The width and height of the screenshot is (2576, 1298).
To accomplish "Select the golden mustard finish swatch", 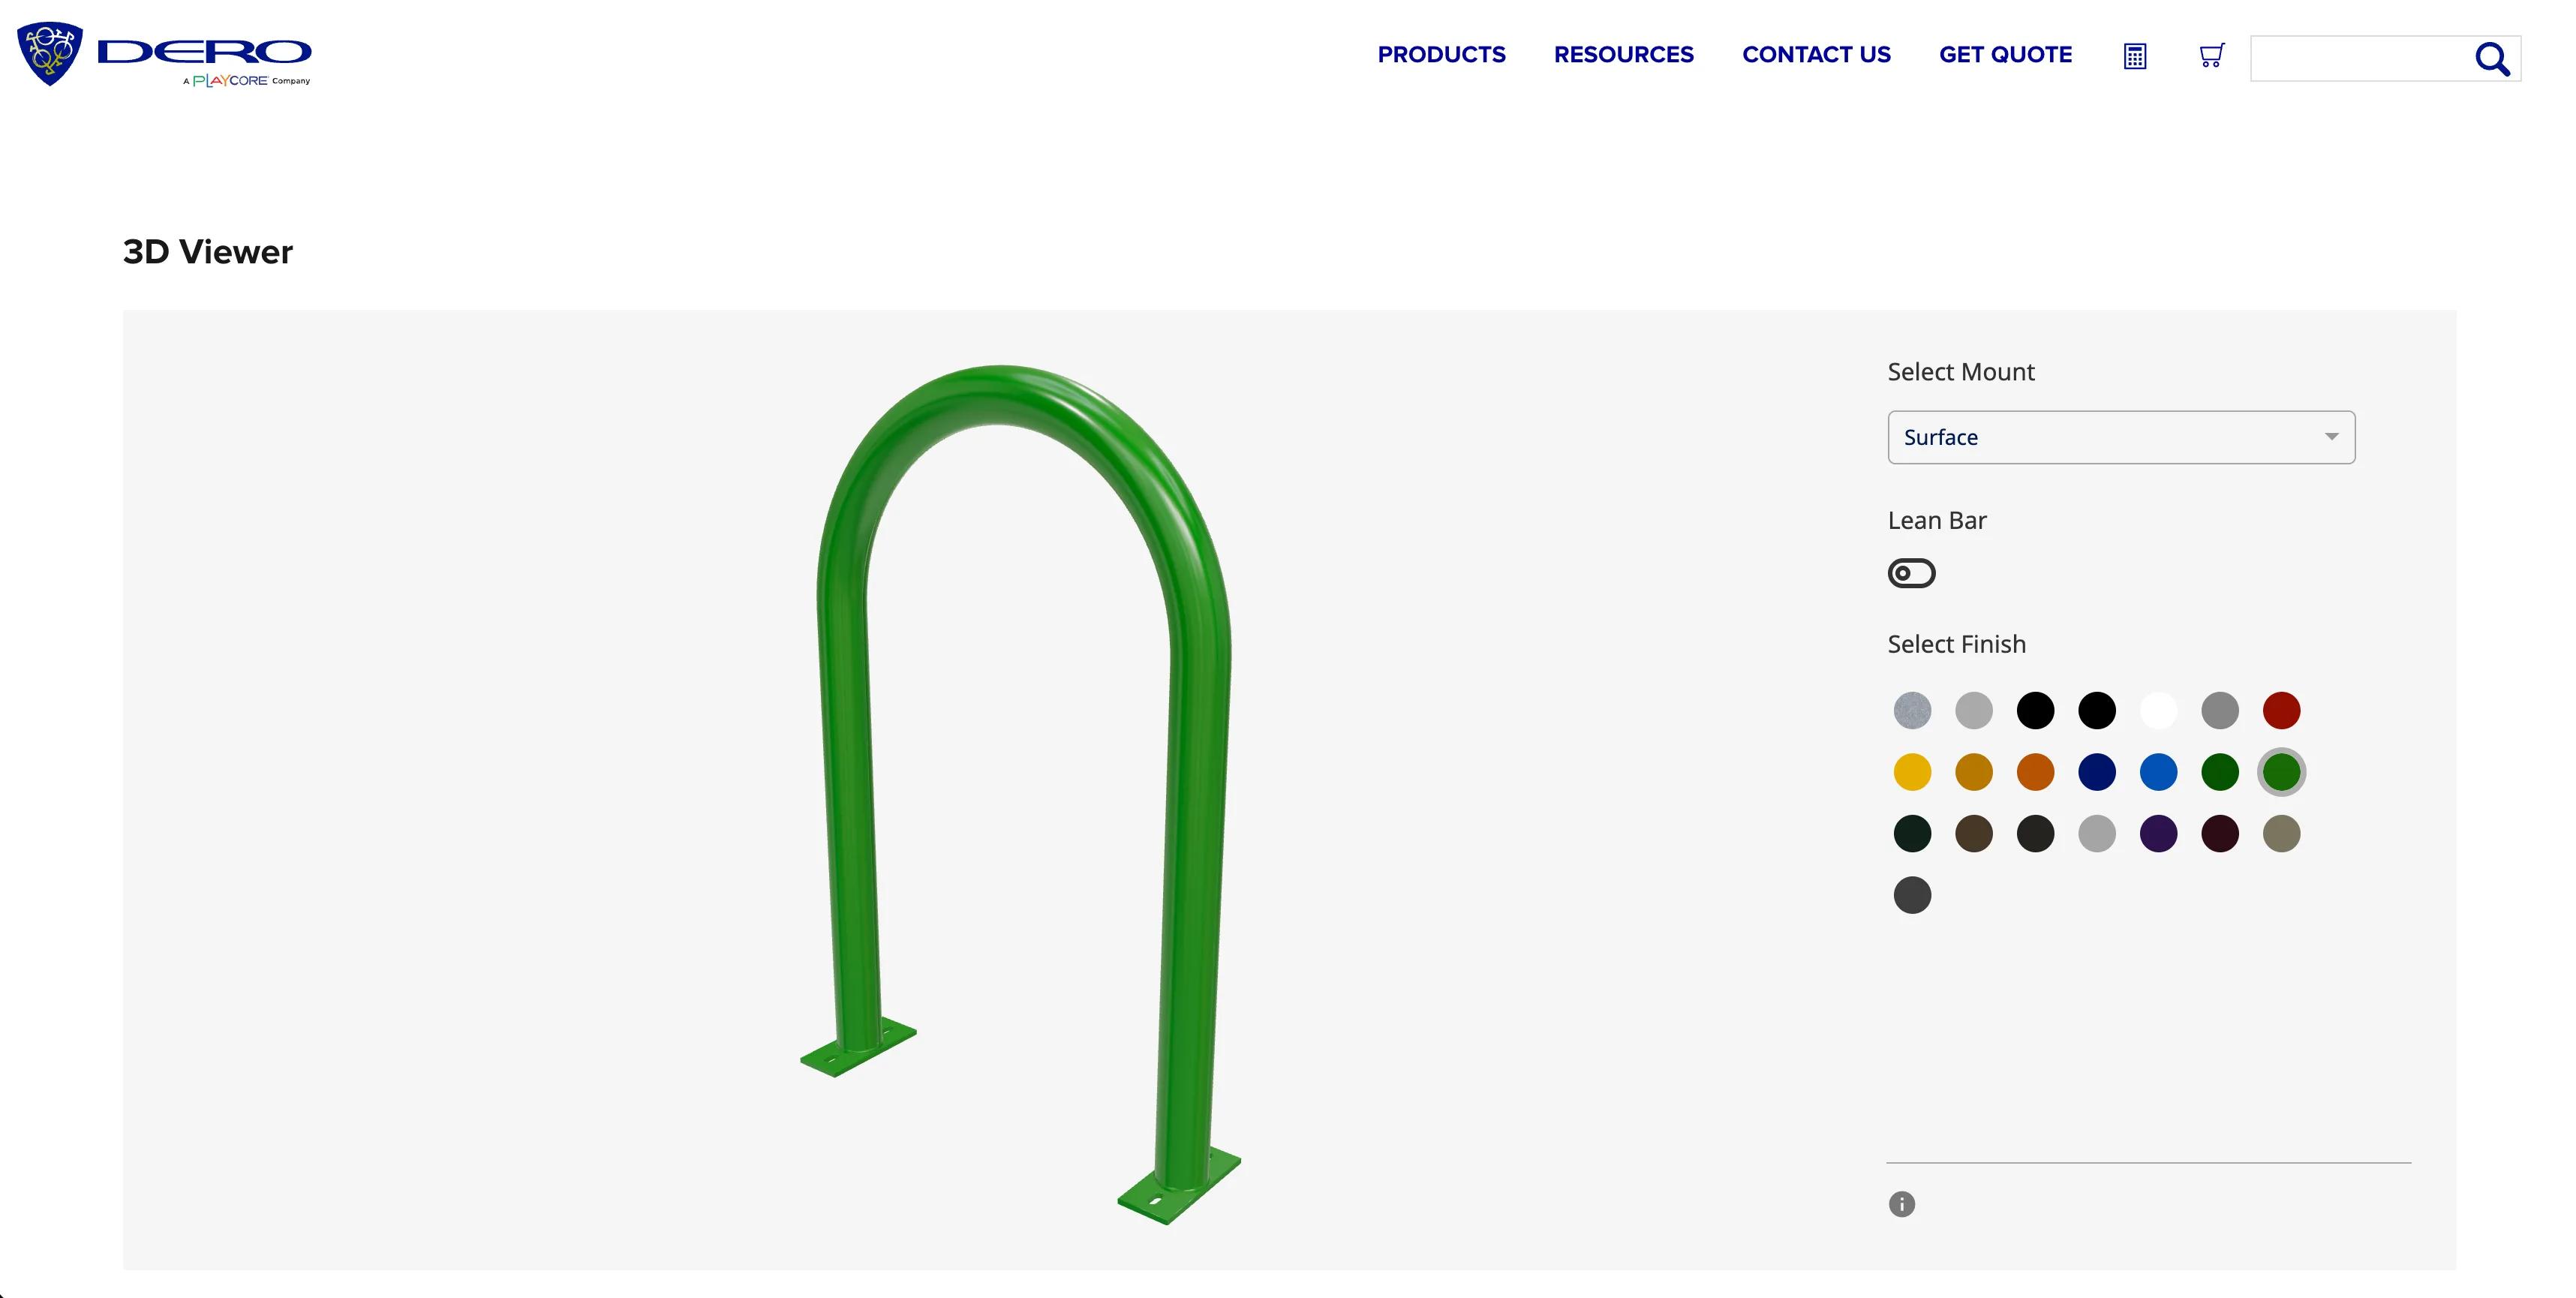I will point(1974,772).
